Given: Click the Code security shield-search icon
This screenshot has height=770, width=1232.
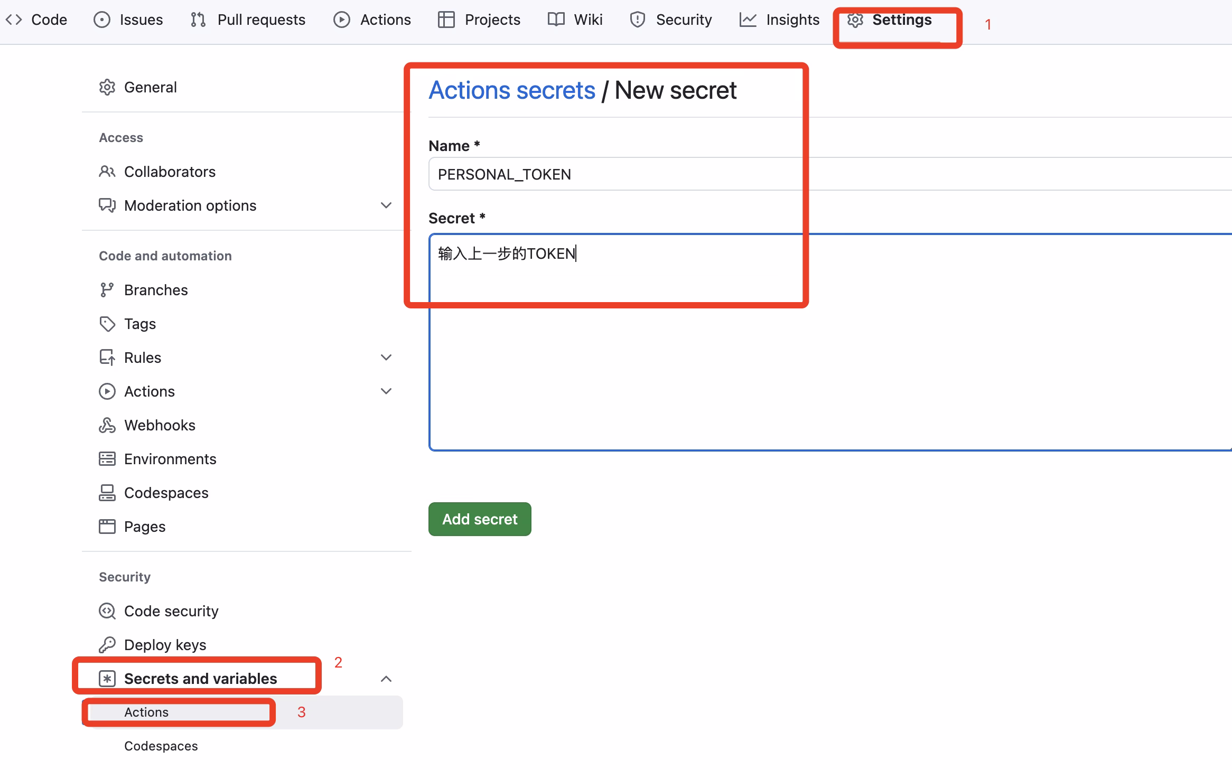Looking at the screenshot, I should click(107, 611).
